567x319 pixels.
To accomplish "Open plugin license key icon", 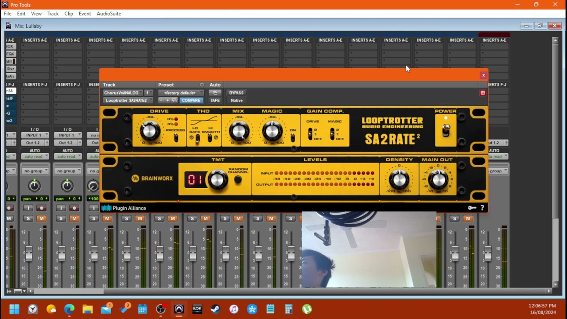I will [472, 208].
